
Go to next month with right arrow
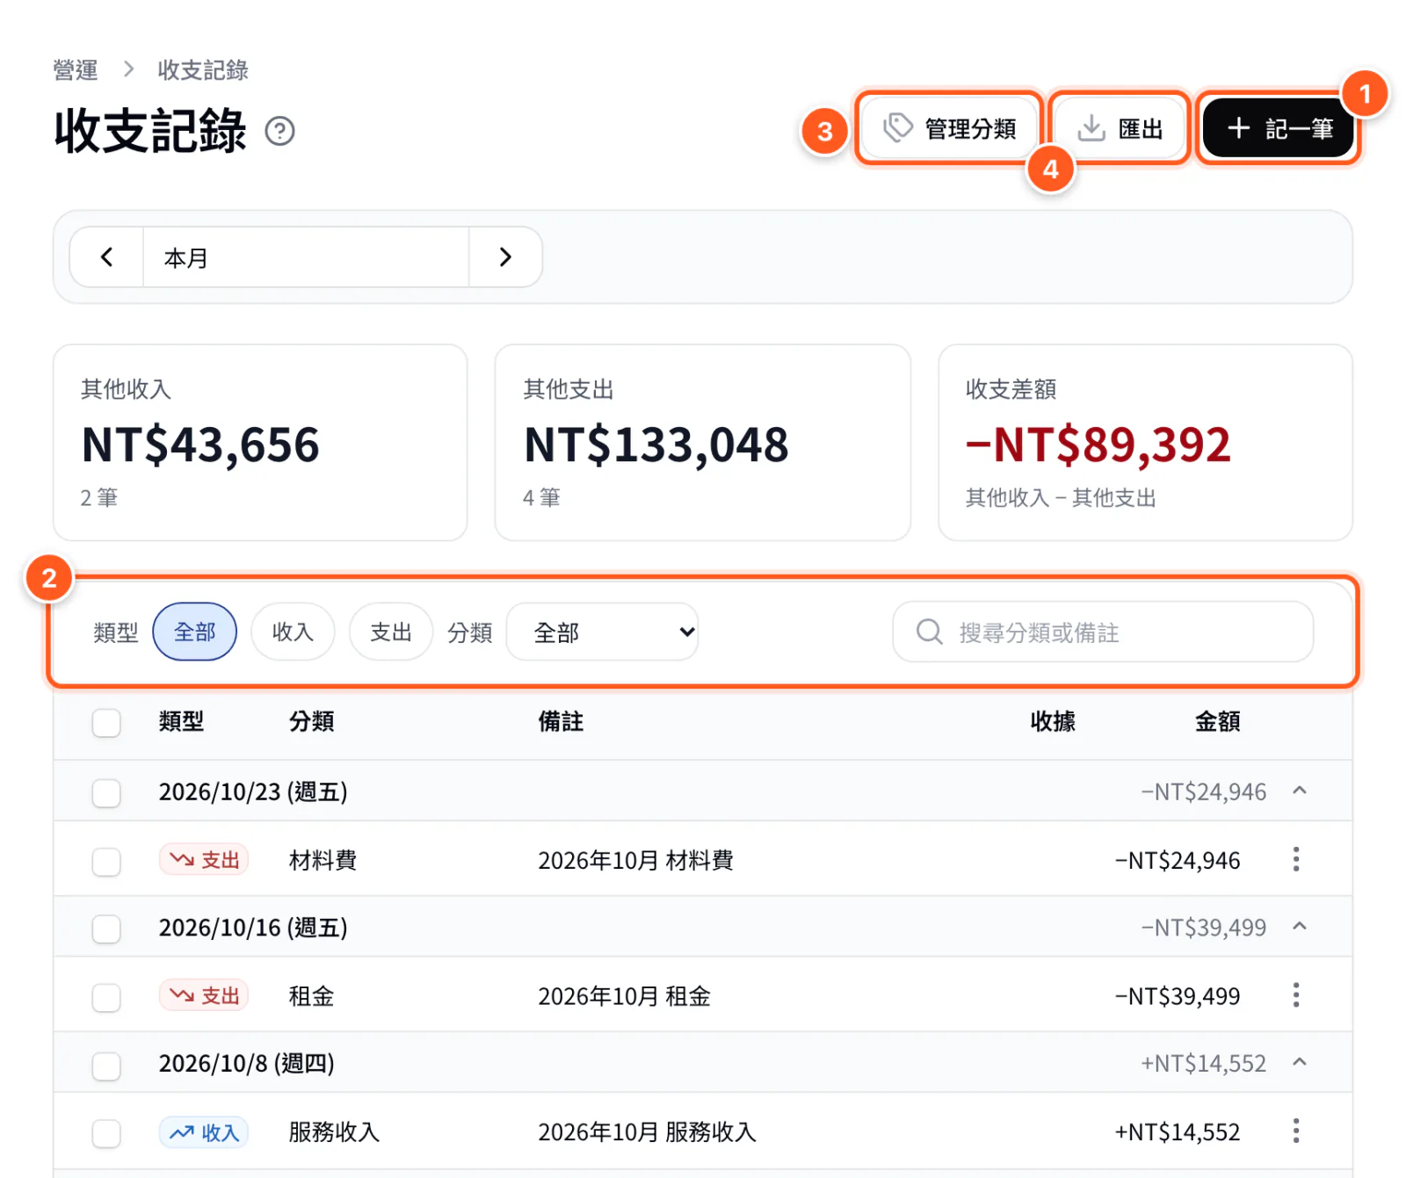click(x=505, y=257)
